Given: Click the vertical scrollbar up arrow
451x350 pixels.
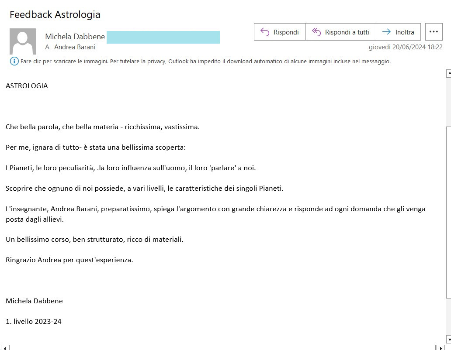Looking at the screenshot, I should click(448, 74).
